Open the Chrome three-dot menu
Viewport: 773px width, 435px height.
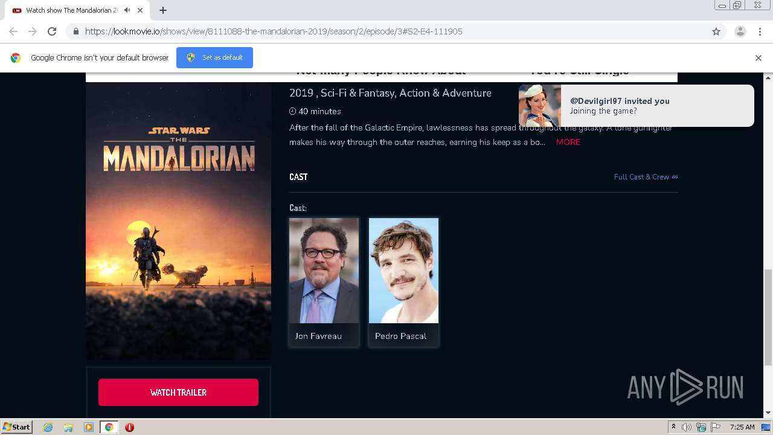[x=760, y=31]
